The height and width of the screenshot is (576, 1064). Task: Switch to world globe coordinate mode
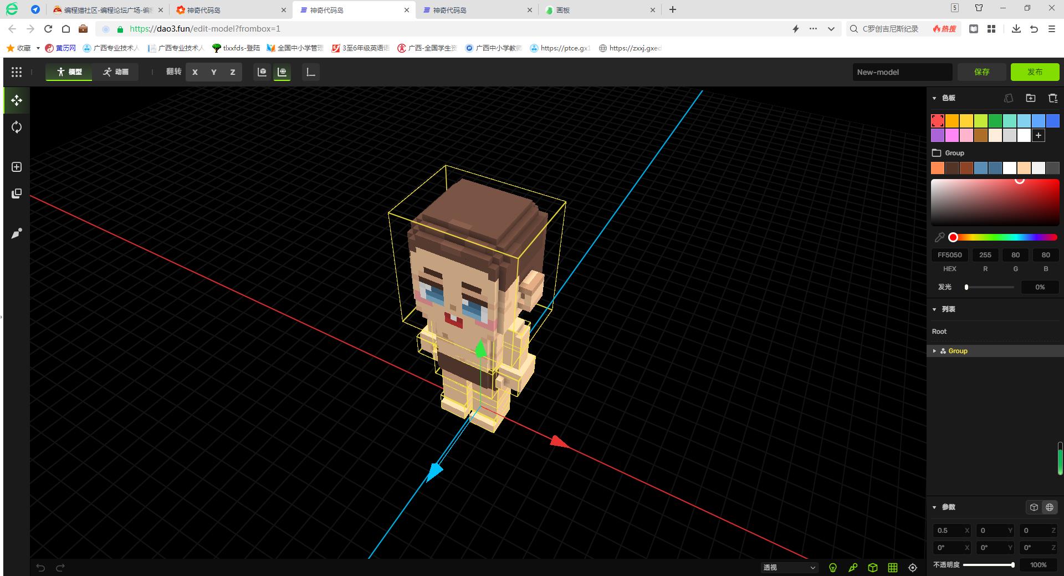pyautogui.click(x=1050, y=507)
